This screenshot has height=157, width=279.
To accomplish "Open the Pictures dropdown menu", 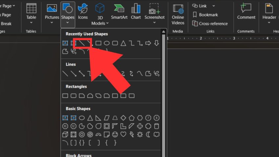I will [52, 22].
